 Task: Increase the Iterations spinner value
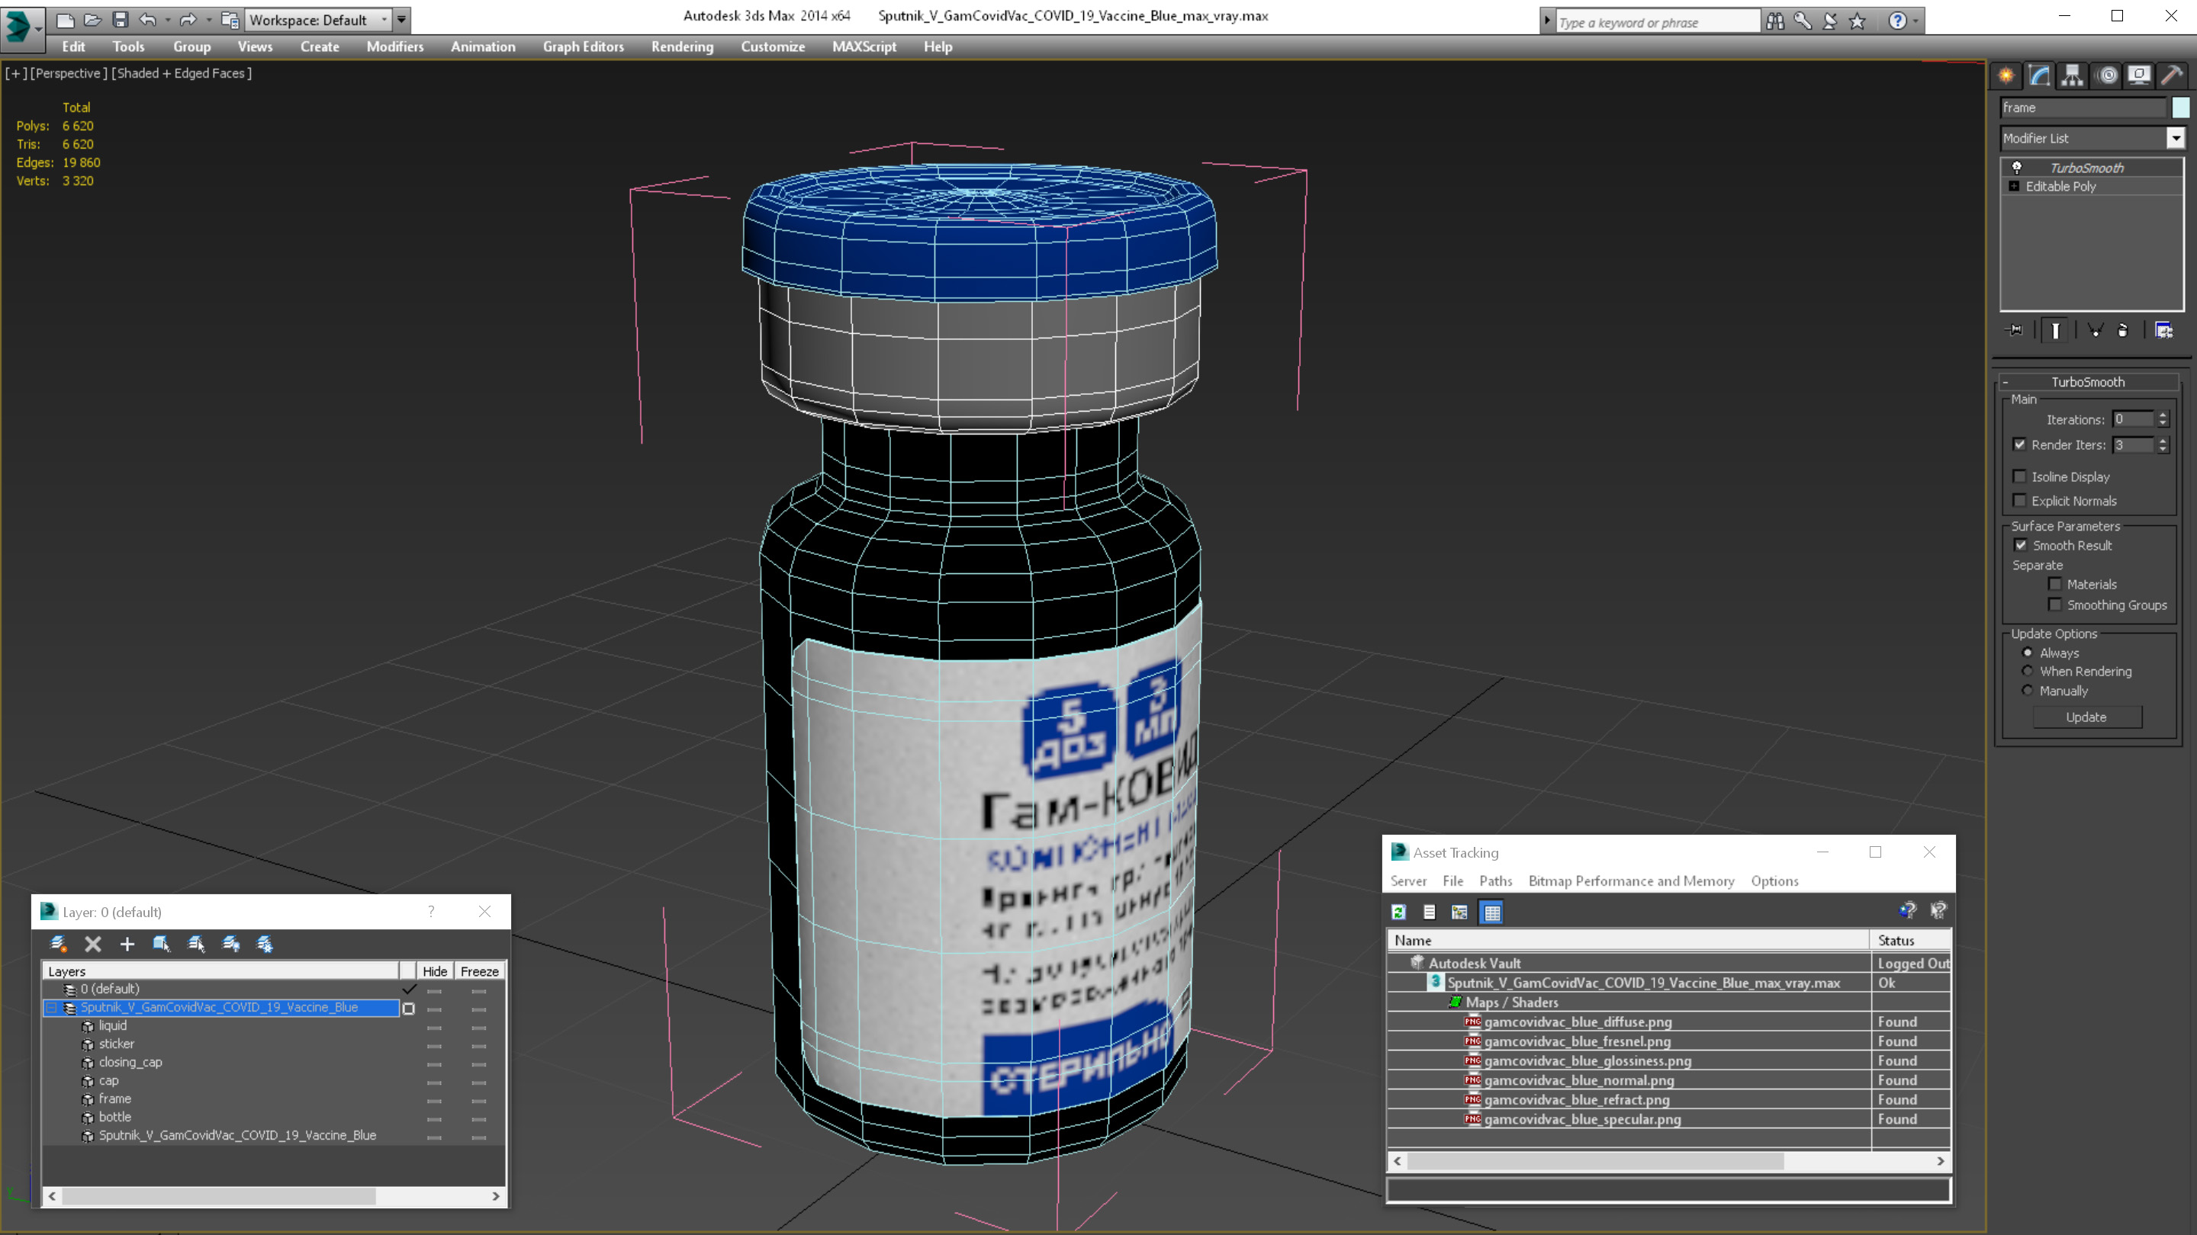pos(2162,414)
